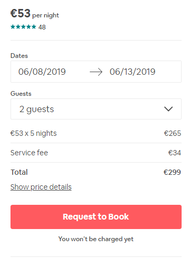Click the €265 nights subtotal
The height and width of the screenshot is (268, 190).
pyautogui.click(x=173, y=133)
